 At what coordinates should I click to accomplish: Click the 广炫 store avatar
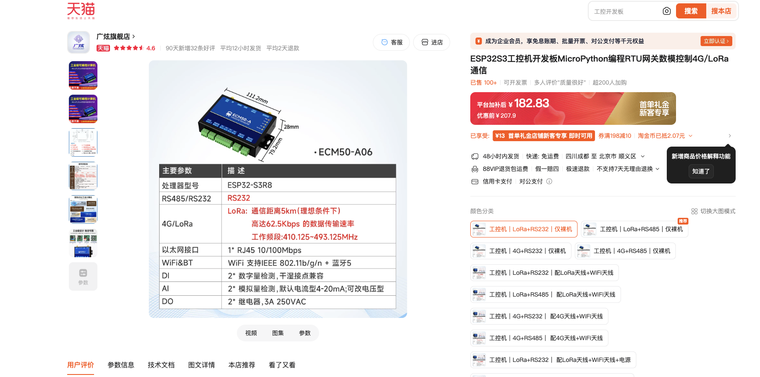pyautogui.click(x=79, y=42)
